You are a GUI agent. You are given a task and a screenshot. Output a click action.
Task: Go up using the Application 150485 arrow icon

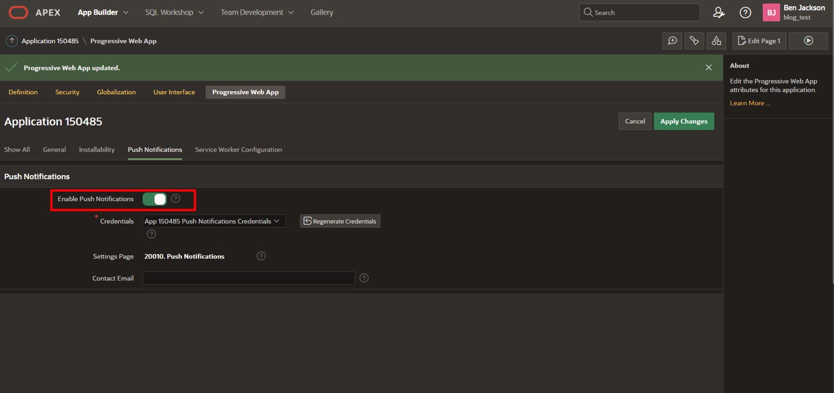[x=11, y=41]
